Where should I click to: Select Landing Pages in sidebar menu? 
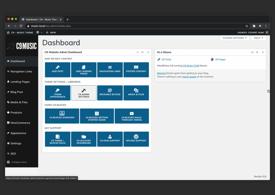(x=20, y=82)
